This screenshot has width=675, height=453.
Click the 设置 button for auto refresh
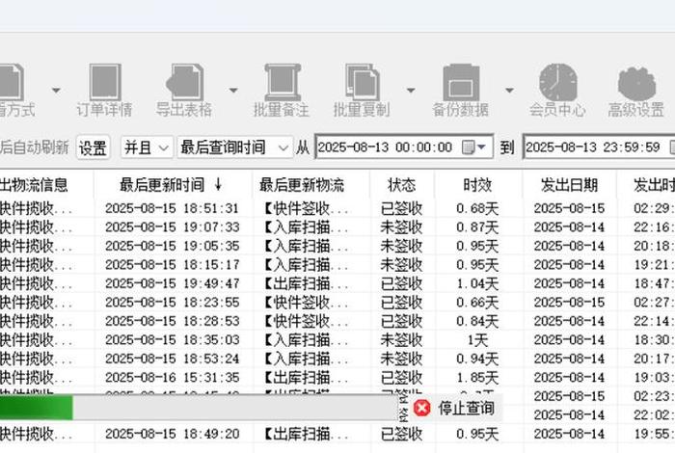click(x=93, y=148)
